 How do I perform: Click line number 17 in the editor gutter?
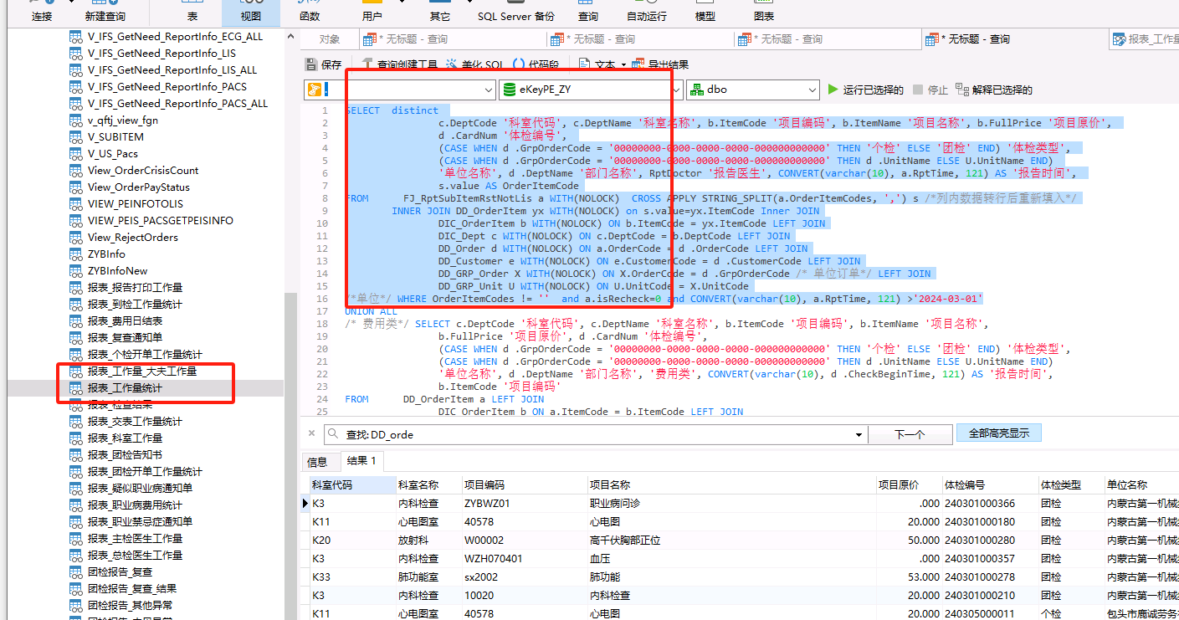(322, 311)
